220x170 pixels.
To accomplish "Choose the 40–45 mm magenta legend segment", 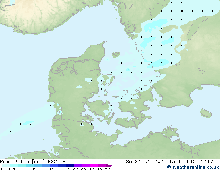I will 94,165.
